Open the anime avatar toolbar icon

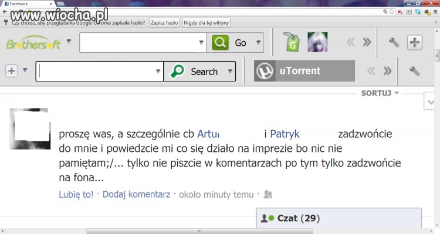tap(317, 42)
